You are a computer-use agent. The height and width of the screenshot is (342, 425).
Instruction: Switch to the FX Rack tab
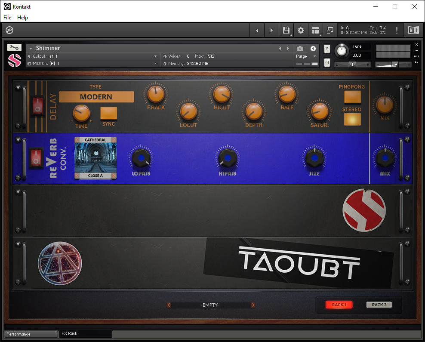pos(85,333)
